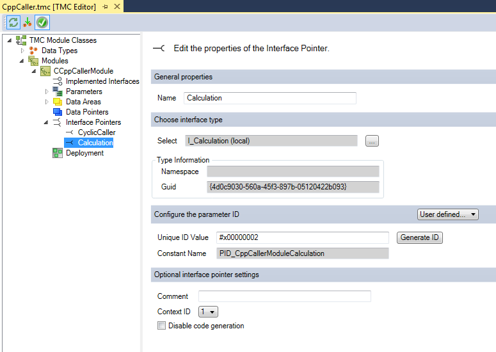Expand the Data Areas tree node
Image resolution: width=496 pixels, height=352 pixels.
[x=47, y=102]
